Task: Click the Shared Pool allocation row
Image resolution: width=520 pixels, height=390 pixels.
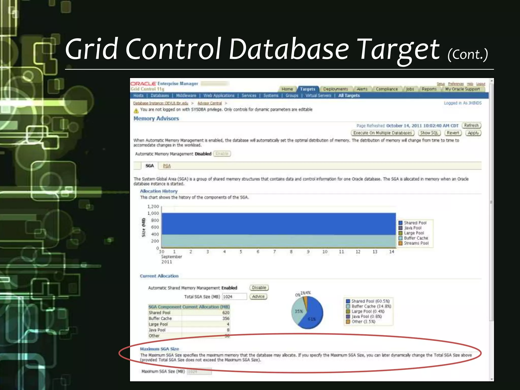Action: [189, 313]
